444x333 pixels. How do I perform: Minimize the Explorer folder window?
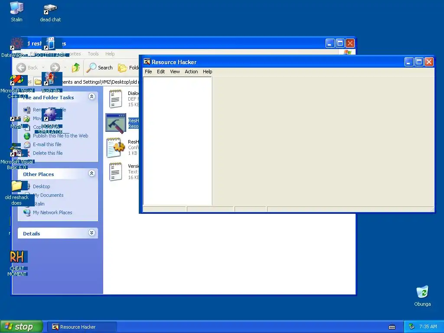pyautogui.click(x=330, y=43)
